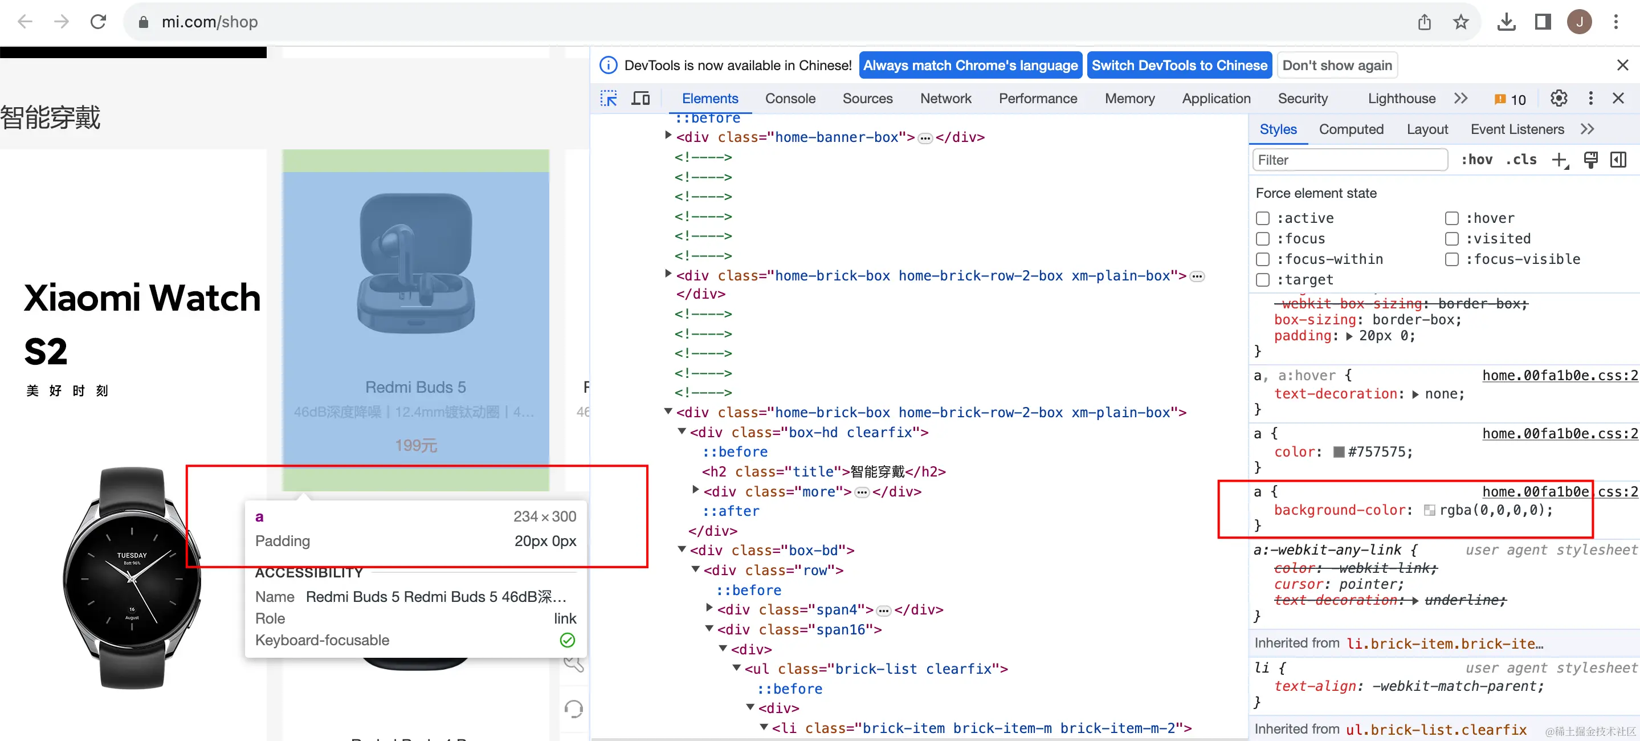This screenshot has height=741, width=1640.
Task: Click the rgba(0,0,0,0) background swatch
Action: pos(1429,510)
